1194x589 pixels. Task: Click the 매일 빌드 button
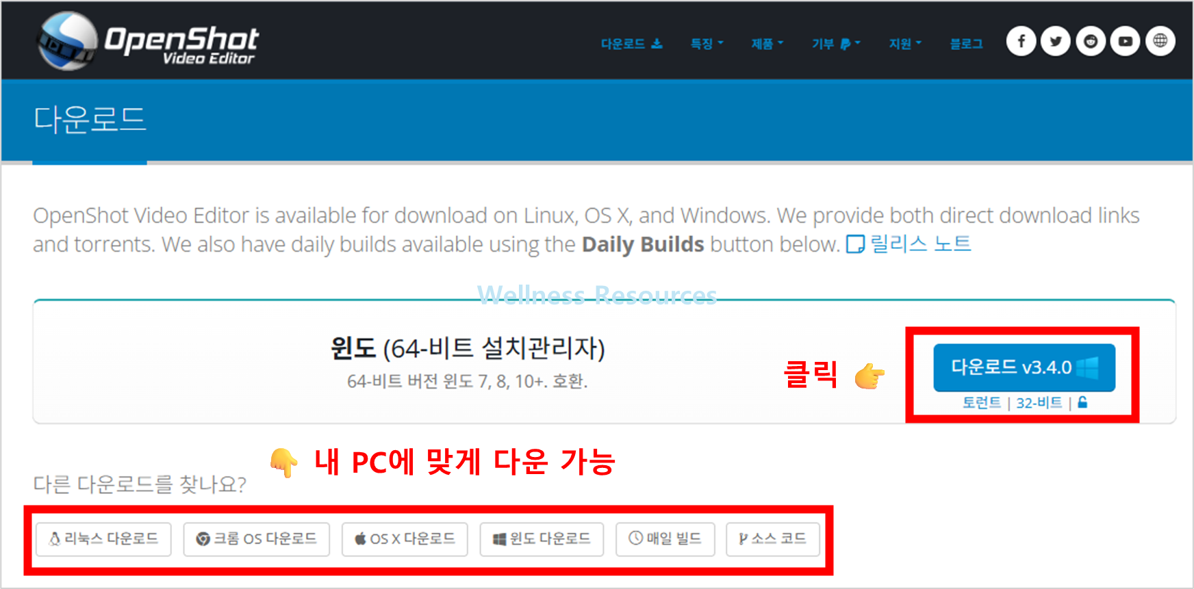665,539
